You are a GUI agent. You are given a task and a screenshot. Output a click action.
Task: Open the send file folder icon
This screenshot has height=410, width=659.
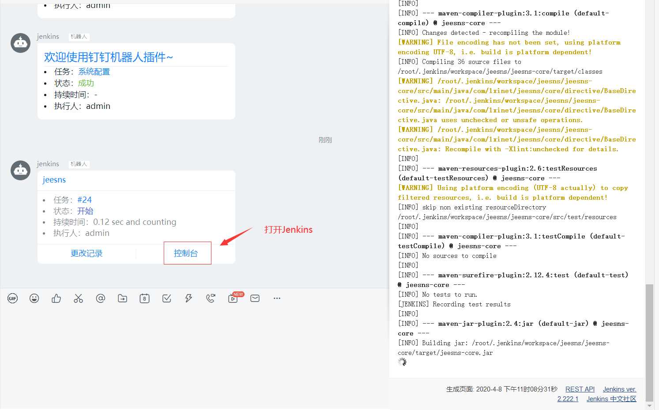click(x=123, y=298)
